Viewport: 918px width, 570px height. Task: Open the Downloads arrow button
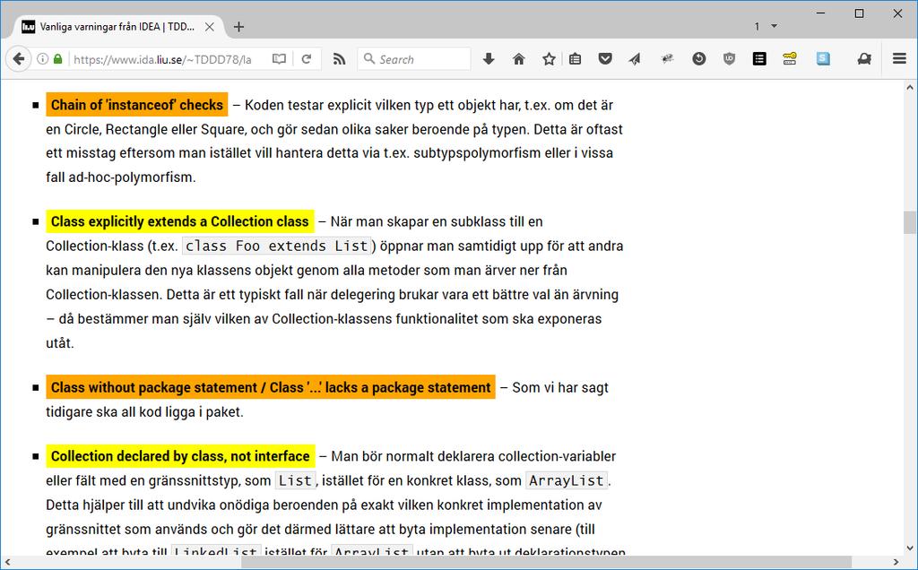(x=489, y=58)
